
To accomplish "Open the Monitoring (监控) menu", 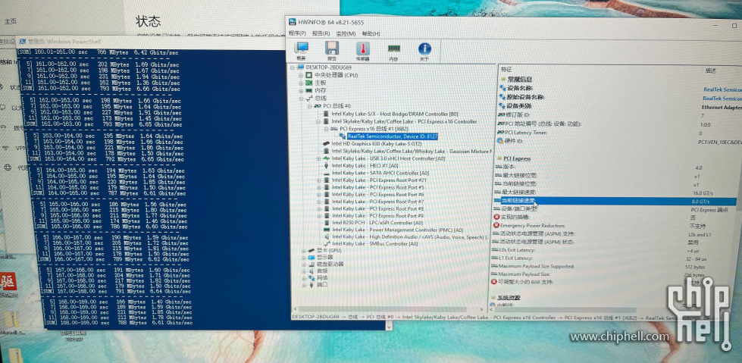I will (x=346, y=33).
